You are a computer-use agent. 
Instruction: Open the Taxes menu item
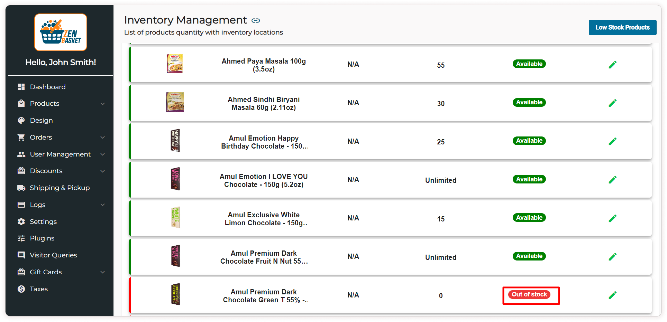(x=39, y=289)
